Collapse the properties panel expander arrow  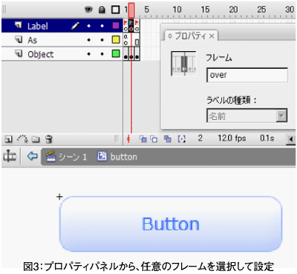(170, 36)
